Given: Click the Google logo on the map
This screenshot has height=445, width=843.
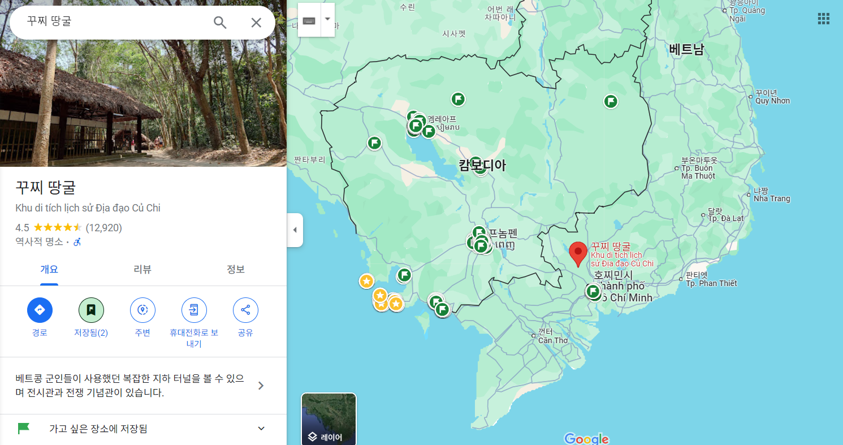Looking at the screenshot, I should [586, 439].
